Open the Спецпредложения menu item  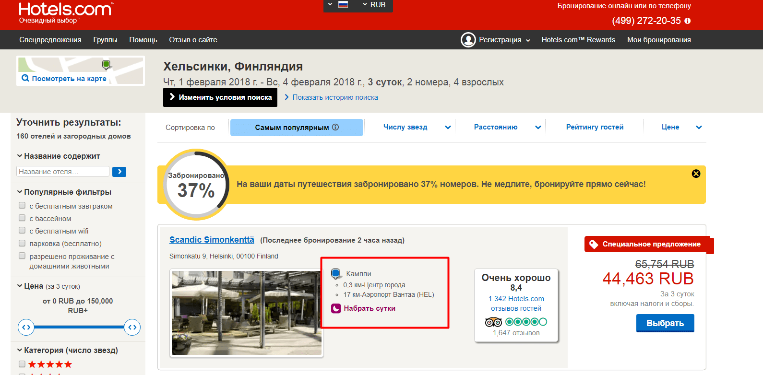coord(50,40)
